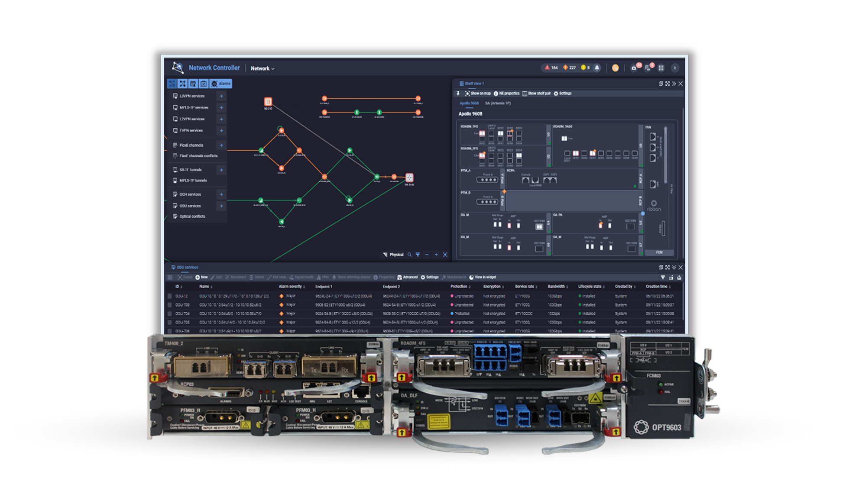Click the ODU table filter funnel icon

663,278
